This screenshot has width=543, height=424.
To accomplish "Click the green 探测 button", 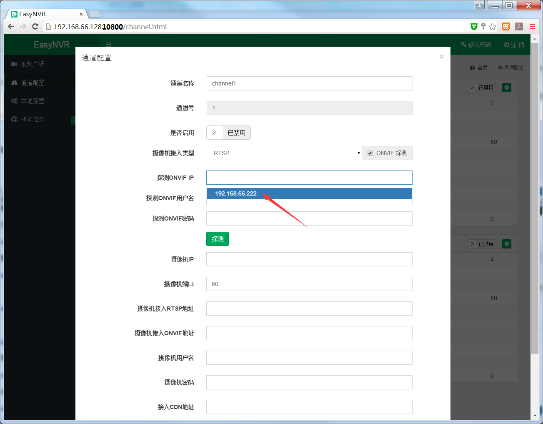I will (218, 239).
